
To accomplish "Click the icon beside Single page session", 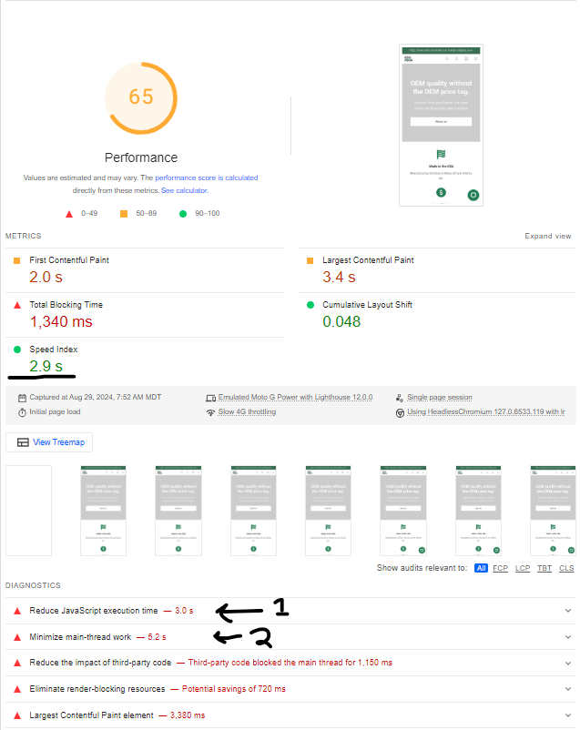I will click(399, 398).
